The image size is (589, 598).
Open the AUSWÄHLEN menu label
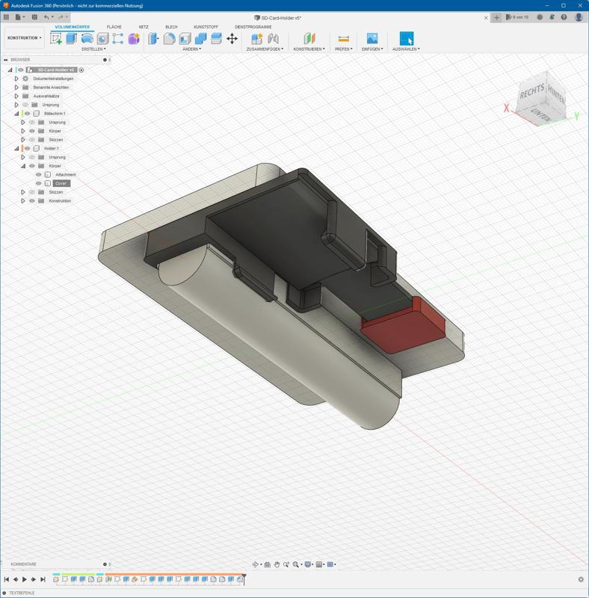coord(406,49)
